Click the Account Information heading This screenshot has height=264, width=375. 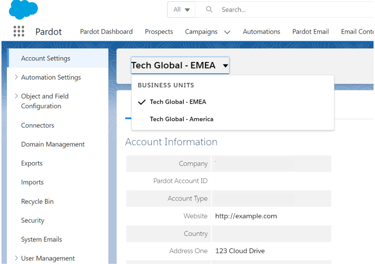click(x=171, y=142)
